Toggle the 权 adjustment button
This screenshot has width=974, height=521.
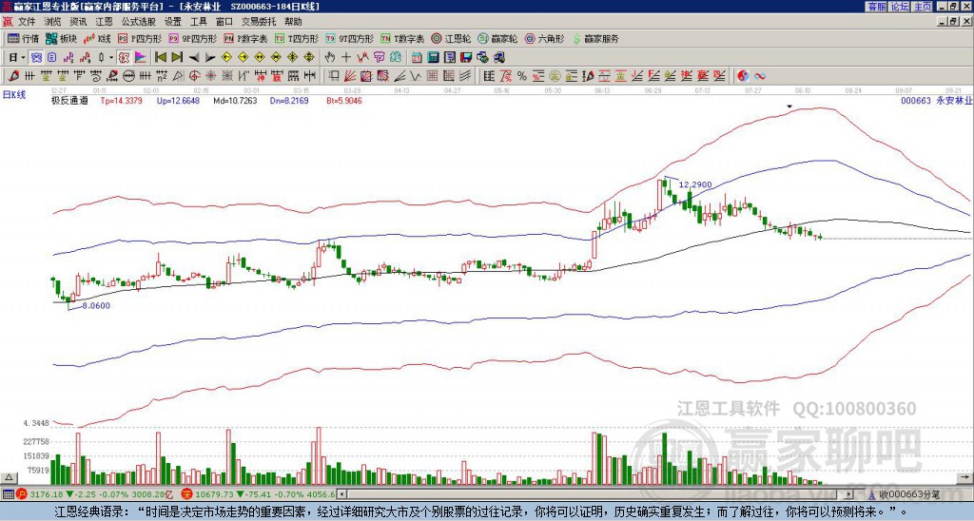(x=124, y=58)
